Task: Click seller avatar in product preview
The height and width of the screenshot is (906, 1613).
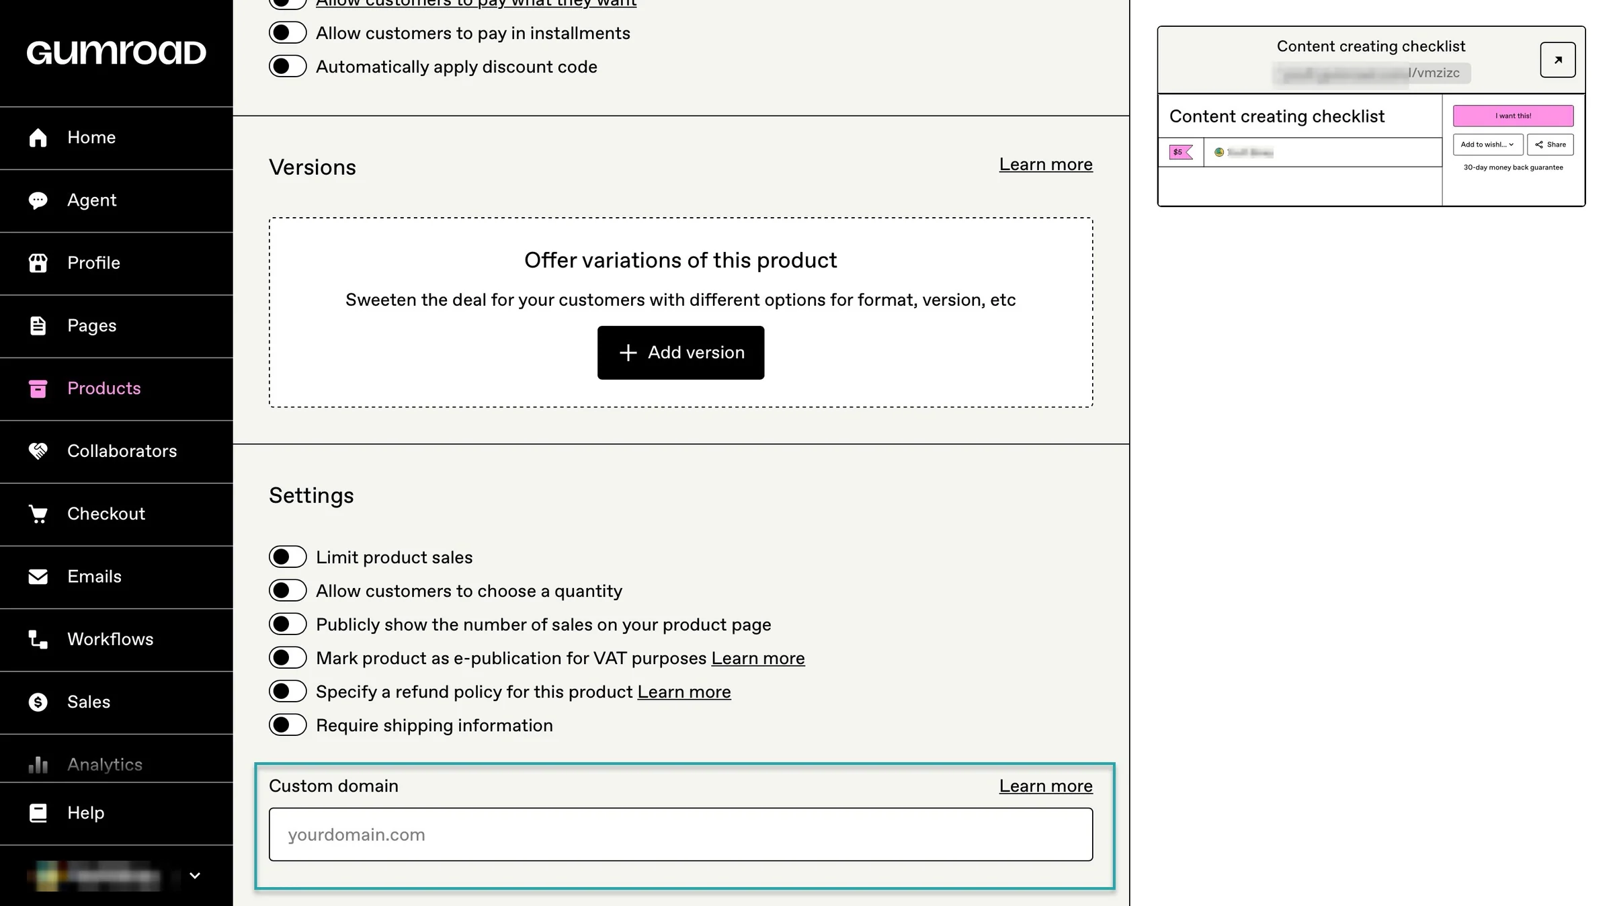Action: pyautogui.click(x=1219, y=153)
